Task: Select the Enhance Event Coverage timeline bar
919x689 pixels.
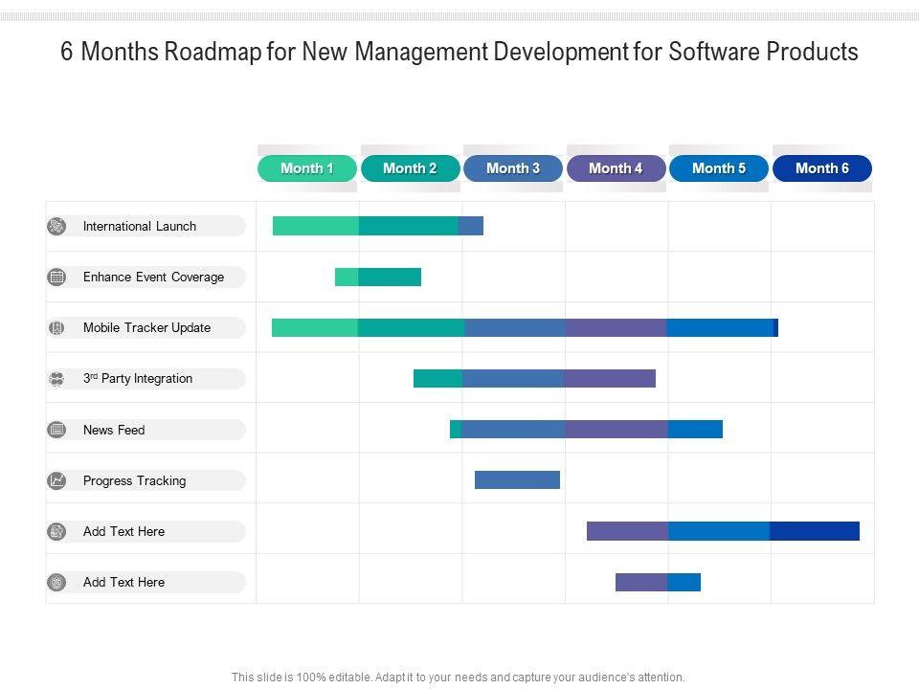Action: coord(378,278)
